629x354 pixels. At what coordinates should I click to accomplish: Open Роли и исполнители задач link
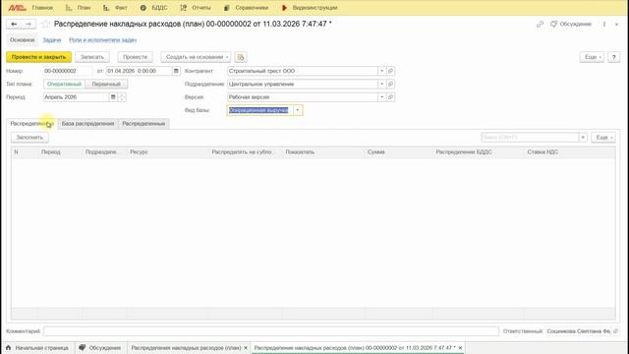click(102, 40)
